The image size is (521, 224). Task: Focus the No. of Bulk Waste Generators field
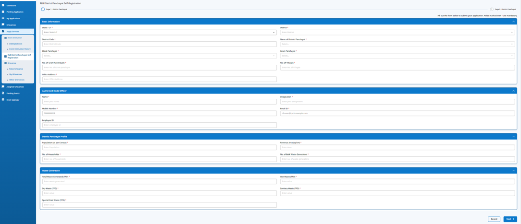[397, 159]
